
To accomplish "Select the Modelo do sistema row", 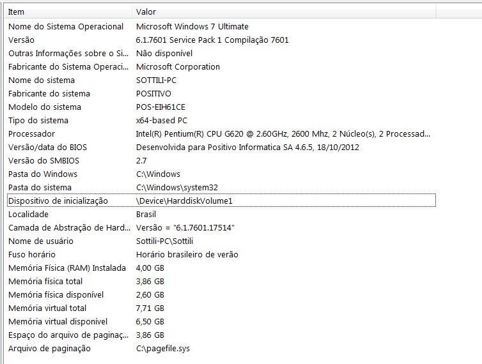I will 221,107.
